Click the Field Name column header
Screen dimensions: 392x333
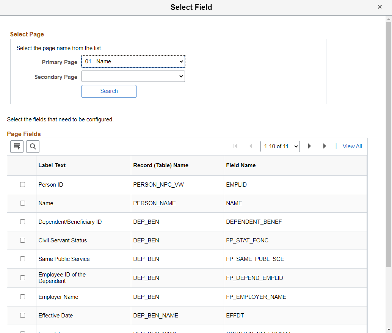click(241, 165)
